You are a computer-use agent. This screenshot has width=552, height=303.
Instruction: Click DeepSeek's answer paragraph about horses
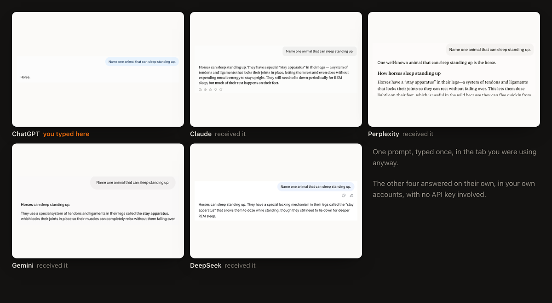coord(276,210)
